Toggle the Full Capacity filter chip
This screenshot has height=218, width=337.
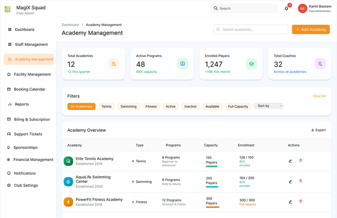[x=238, y=107]
